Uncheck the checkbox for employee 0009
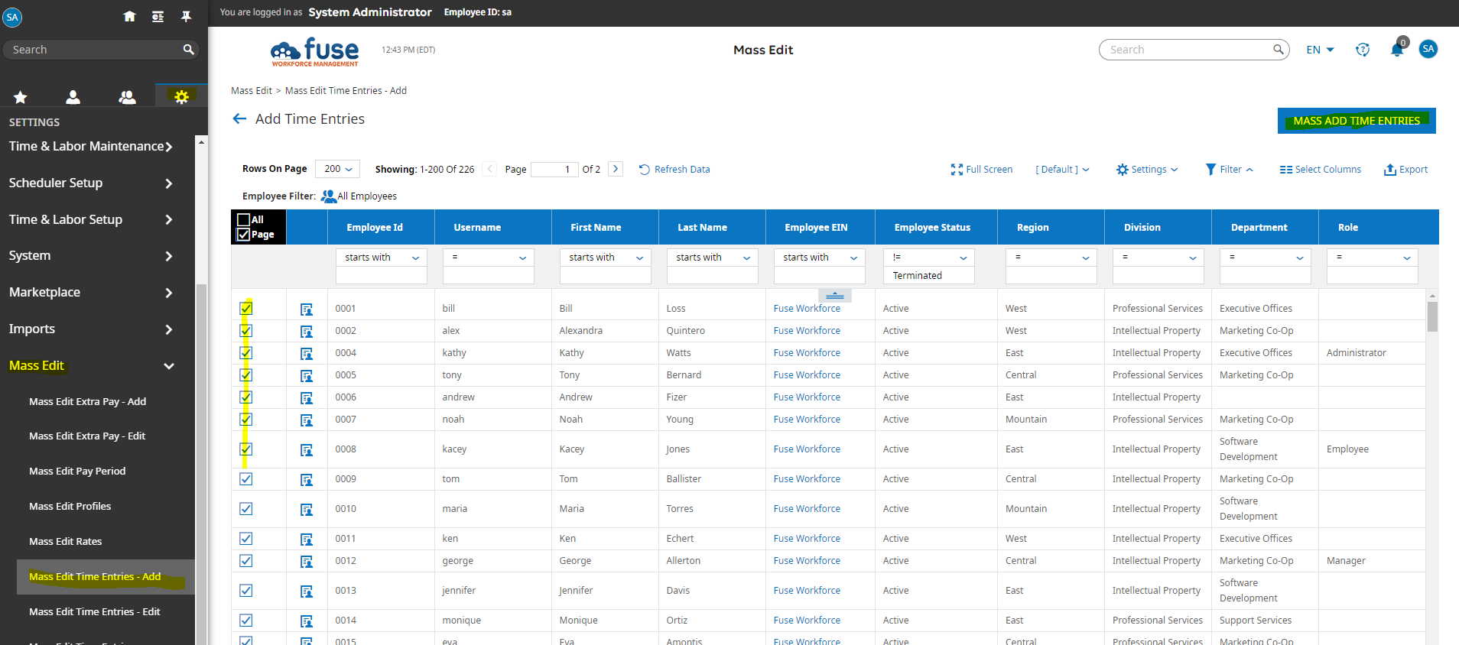Screen dimensions: 1459x645 [x=246, y=479]
